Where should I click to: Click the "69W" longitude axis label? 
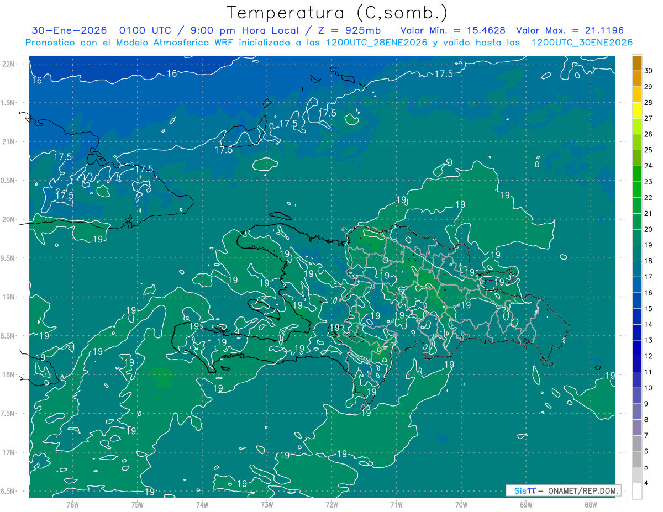(526, 505)
